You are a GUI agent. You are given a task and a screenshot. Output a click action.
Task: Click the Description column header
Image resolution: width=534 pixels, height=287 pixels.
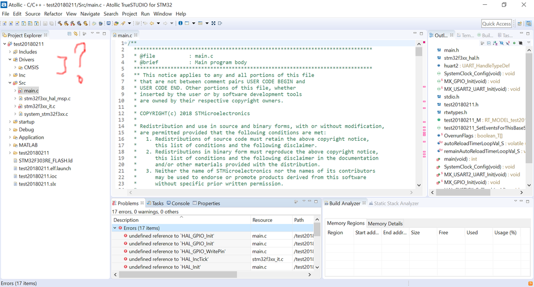click(x=182, y=220)
